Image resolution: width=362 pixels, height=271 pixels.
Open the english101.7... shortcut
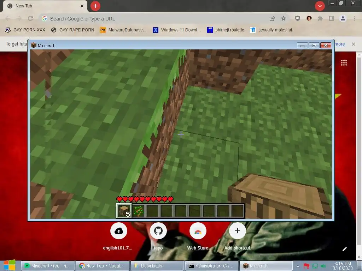coord(119,231)
